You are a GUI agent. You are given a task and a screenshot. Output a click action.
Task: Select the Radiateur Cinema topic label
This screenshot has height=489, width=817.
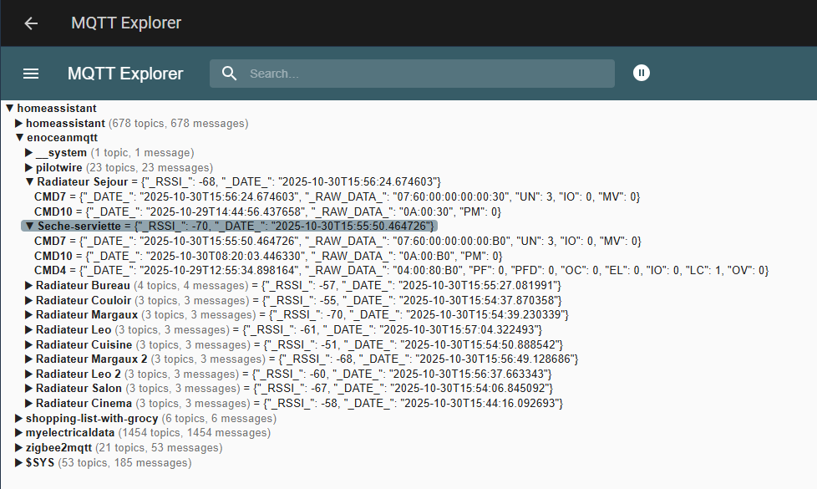pos(84,404)
